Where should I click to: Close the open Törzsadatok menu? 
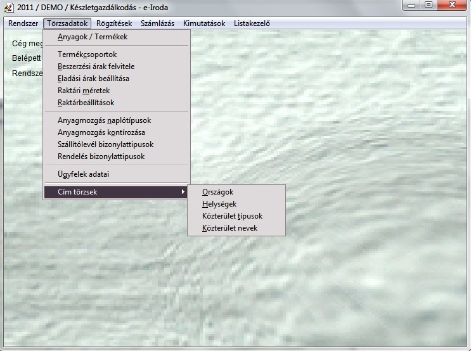pyautogui.click(x=67, y=23)
